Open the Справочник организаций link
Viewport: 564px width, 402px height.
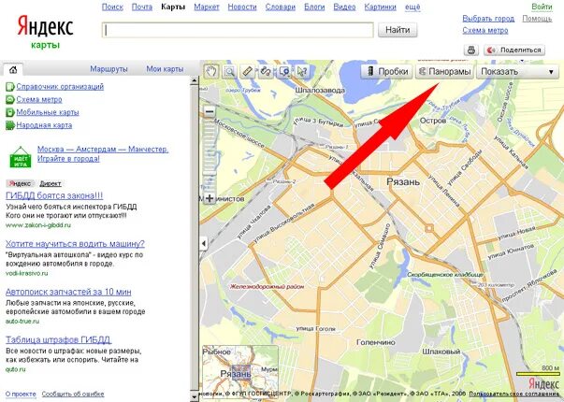(x=60, y=87)
